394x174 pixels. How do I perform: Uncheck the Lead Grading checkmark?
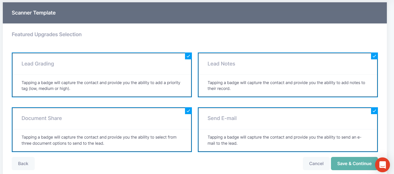188,56
